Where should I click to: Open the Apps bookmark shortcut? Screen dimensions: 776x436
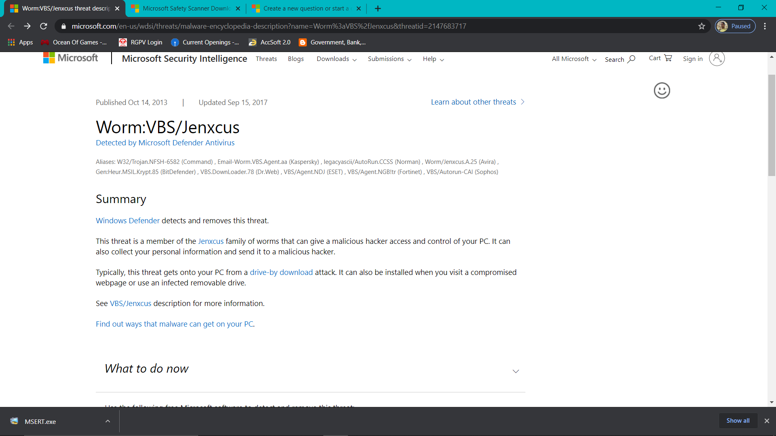(x=20, y=42)
